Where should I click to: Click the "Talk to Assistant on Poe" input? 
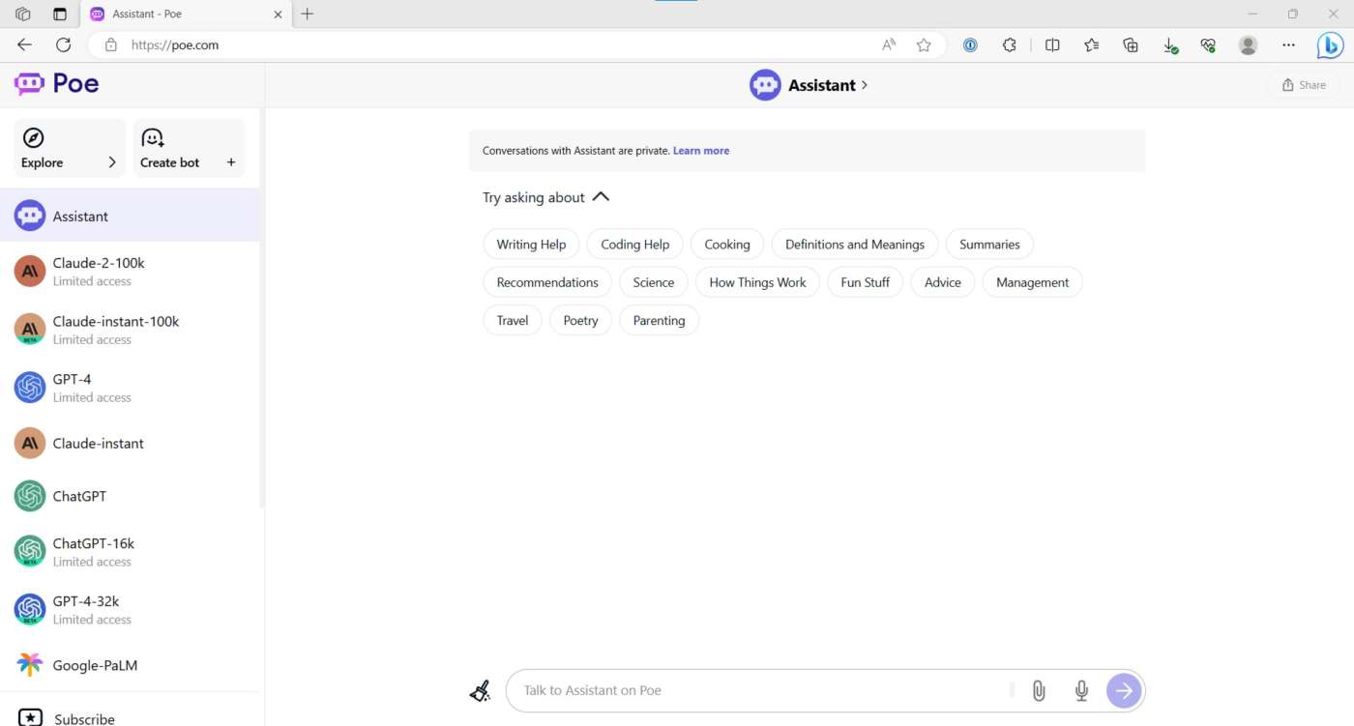(759, 690)
